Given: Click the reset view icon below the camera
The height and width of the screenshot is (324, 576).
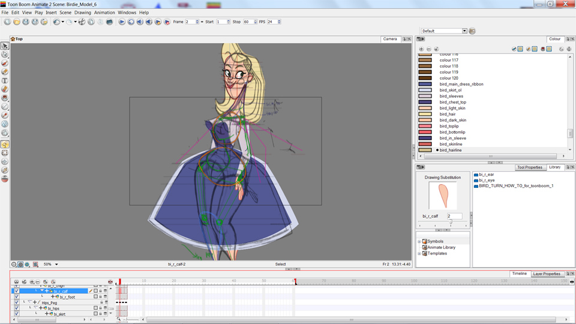Looking at the screenshot, I should pyautogui.click(x=14, y=264).
